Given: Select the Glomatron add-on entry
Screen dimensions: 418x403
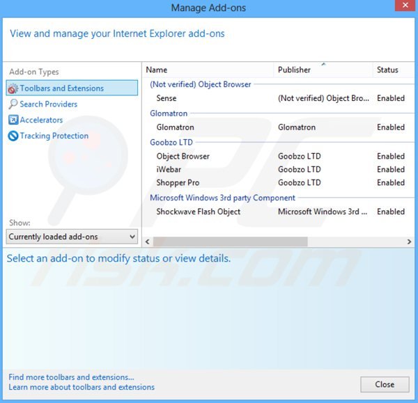Looking at the screenshot, I should [175, 127].
